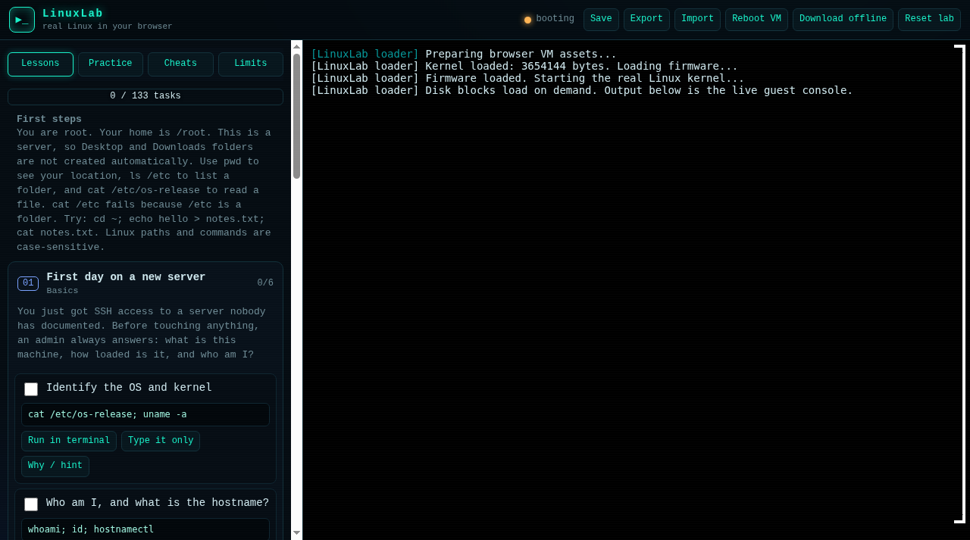Image resolution: width=970 pixels, height=540 pixels.
Task: Open the 'Why / hint' explanation
Action: point(55,467)
